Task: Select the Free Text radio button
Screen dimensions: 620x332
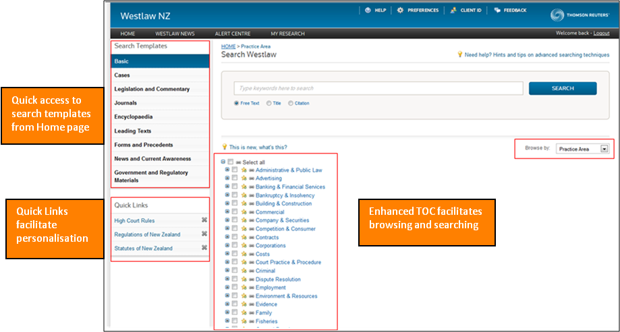Action: pos(236,103)
